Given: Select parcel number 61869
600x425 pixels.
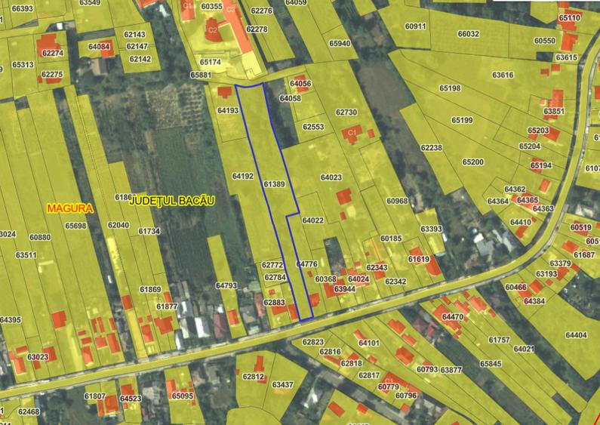Looking at the screenshot, I should [x=150, y=289].
